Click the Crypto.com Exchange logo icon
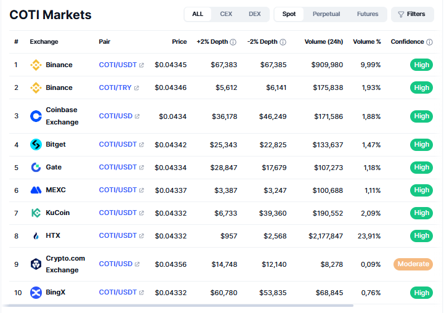This screenshot has width=444, height=313. click(36, 264)
